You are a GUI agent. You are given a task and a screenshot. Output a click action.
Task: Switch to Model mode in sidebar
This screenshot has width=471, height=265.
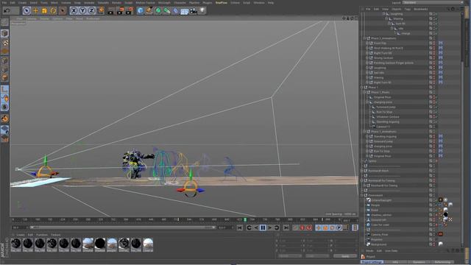point(4,33)
